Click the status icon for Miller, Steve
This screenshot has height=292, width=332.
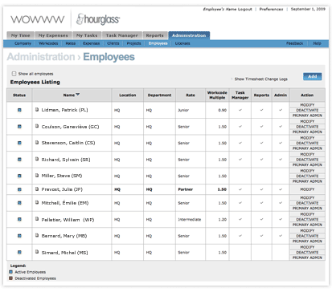tap(19, 176)
